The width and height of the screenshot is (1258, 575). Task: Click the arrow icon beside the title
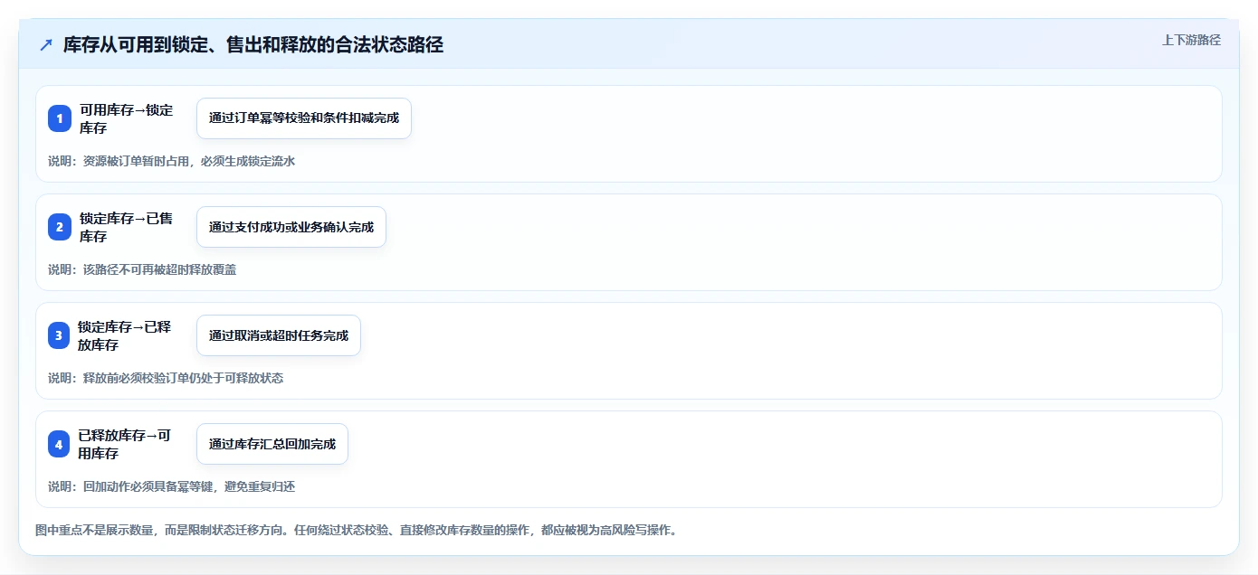46,44
